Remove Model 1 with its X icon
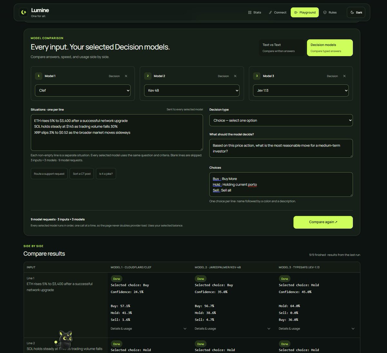Viewport: 387px width, 353px height. point(126,76)
